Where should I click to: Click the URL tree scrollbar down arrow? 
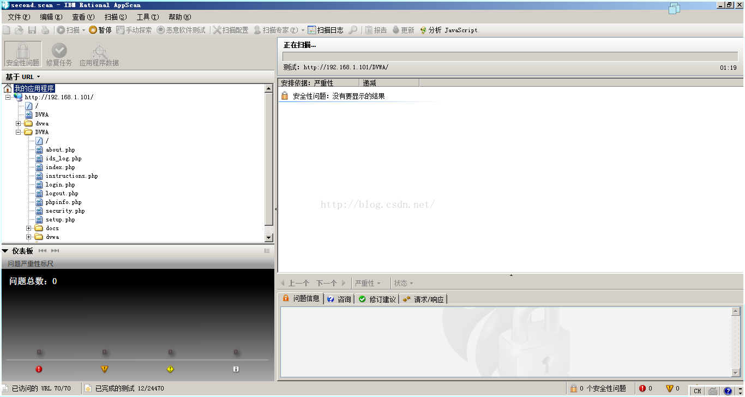pos(268,238)
